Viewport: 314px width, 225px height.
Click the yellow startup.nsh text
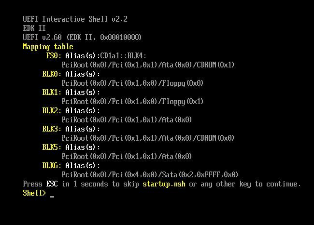point(164,184)
